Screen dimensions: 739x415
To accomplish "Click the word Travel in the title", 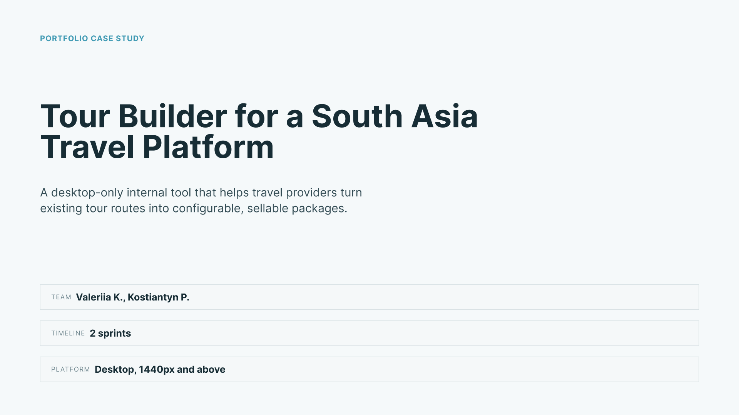I will click(x=87, y=147).
